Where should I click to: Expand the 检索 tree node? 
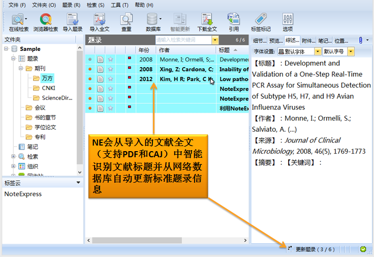click(x=14, y=156)
